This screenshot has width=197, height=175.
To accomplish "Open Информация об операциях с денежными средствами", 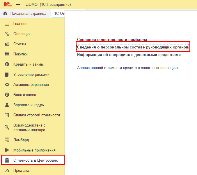I will 129,55.
